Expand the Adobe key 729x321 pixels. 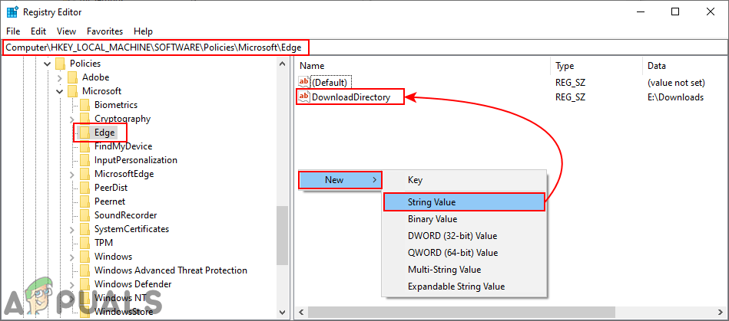(60, 77)
